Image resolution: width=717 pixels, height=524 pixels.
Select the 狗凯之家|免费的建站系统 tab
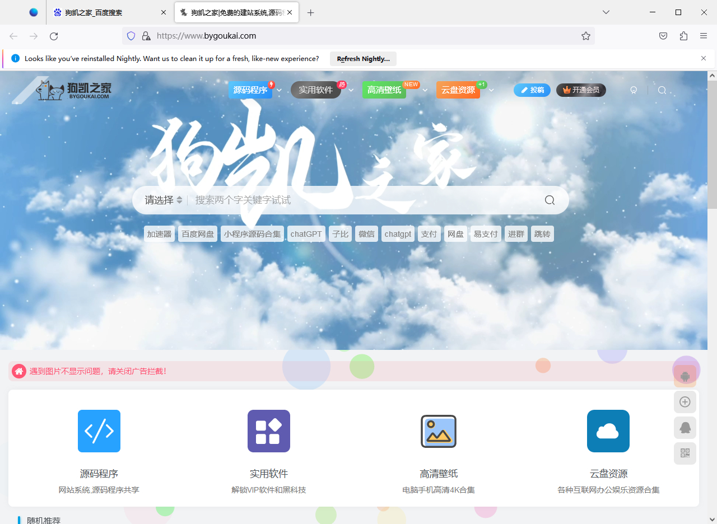(x=236, y=12)
